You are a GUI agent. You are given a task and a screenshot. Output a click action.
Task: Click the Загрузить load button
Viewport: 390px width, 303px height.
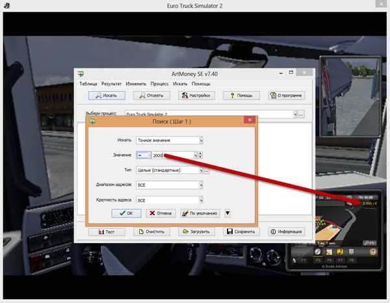pyautogui.click(x=196, y=231)
